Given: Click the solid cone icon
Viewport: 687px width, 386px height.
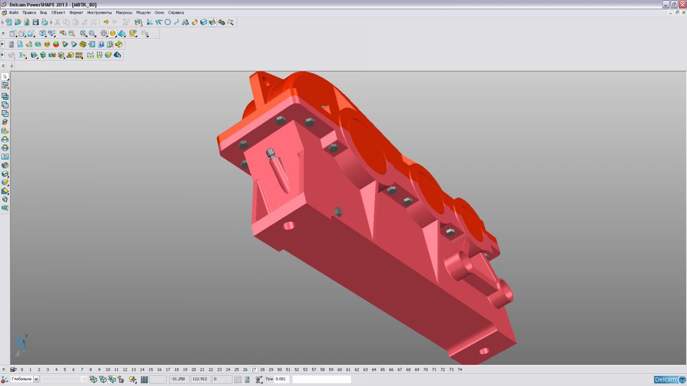Looking at the screenshot, I should (x=65, y=44).
